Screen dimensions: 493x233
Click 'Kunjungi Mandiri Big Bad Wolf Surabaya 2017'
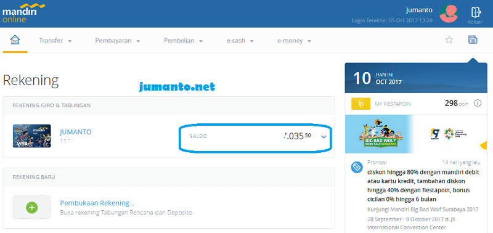[x=423, y=210]
